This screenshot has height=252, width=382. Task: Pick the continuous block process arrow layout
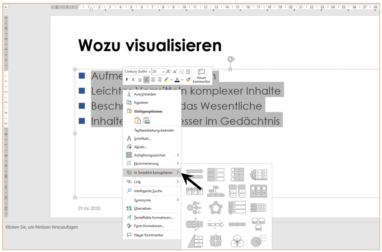[x=194, y=224]
